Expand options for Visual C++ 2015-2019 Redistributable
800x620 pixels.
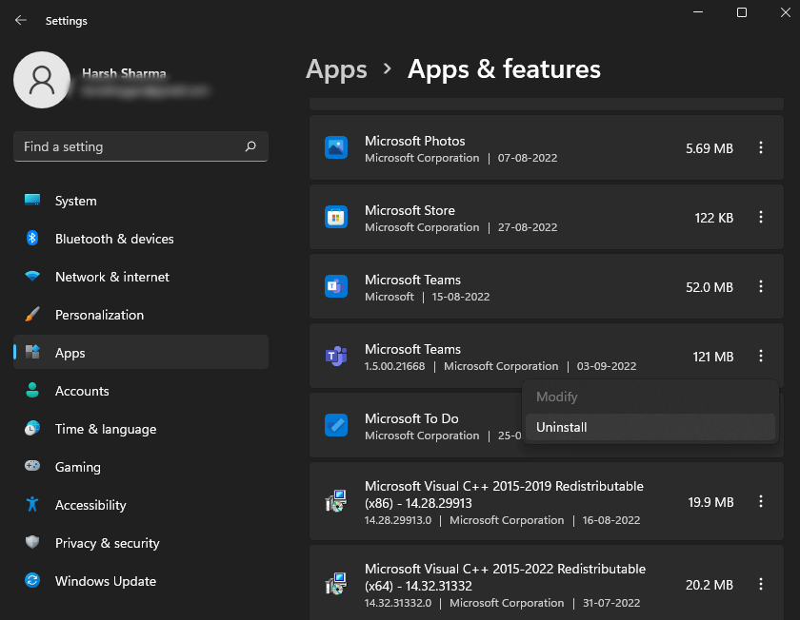coord(760,501)
